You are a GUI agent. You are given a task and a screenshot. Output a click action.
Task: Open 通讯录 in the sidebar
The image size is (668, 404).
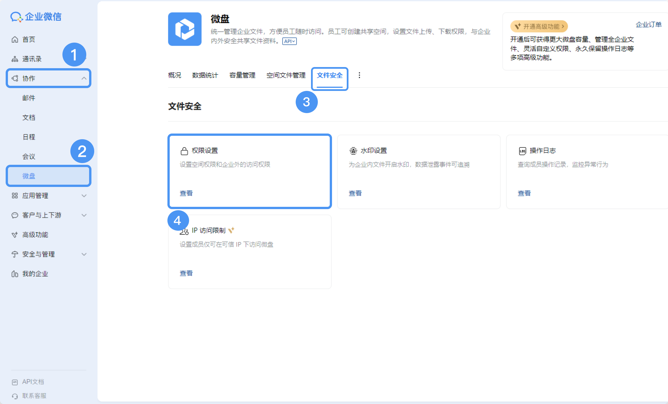(x=32, y=59)
